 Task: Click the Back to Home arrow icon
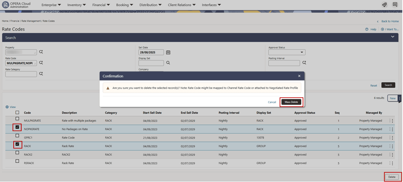(378, 21)
